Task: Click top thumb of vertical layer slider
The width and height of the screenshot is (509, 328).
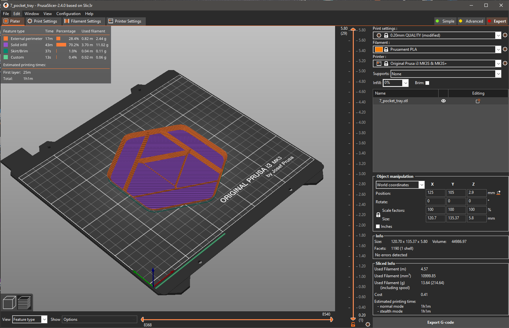Action: pyautogui.click(x=353, y=29)
